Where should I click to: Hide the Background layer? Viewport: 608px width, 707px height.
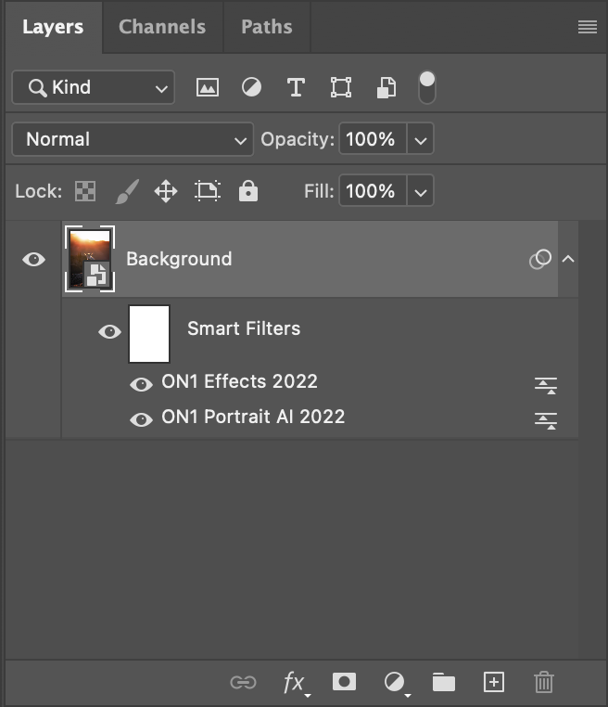33,259
